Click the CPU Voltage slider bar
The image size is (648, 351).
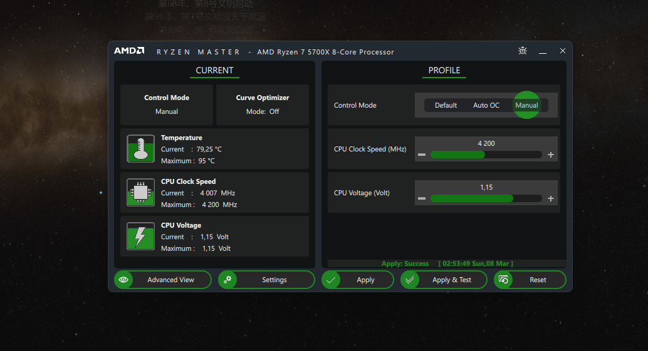pos(486,198)
